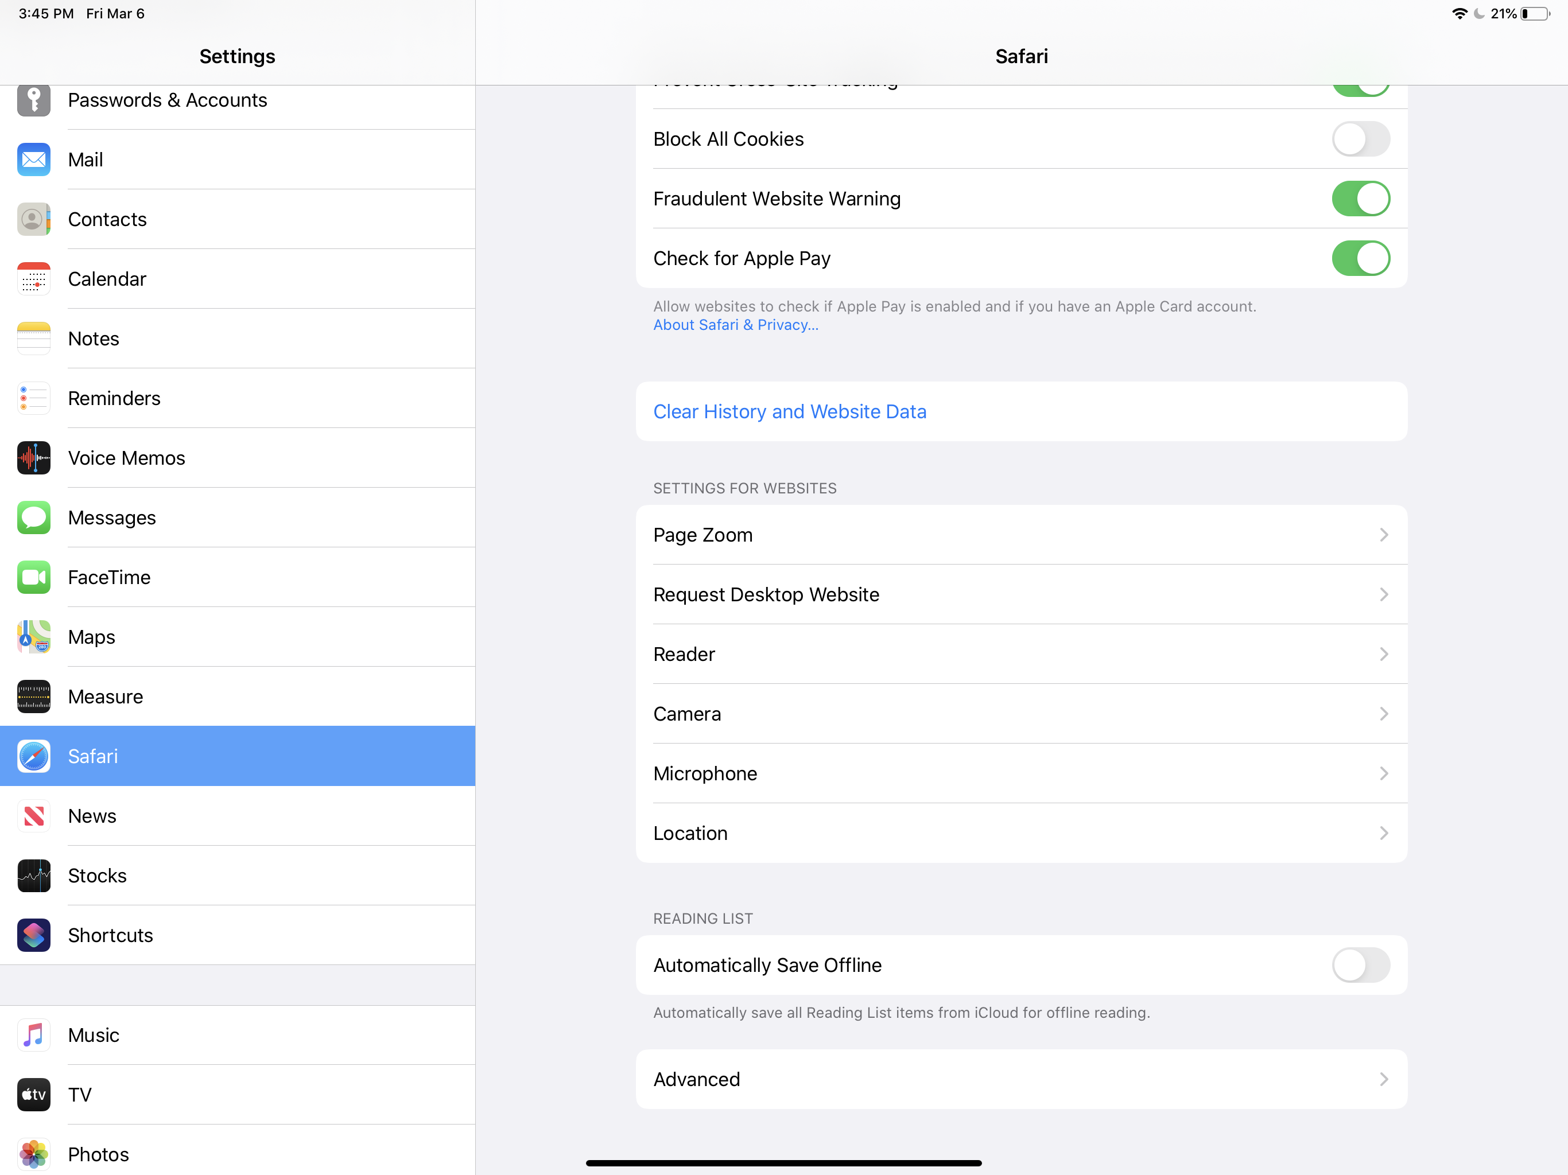Image resolution: width=1568 pixels, height=1175 pixels.
Task: Select the Contacts icon in the sidebar
Action: pos(33,219)
